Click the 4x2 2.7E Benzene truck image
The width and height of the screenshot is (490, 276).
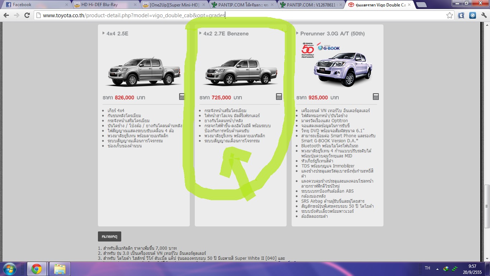click(x=241, y=72)
